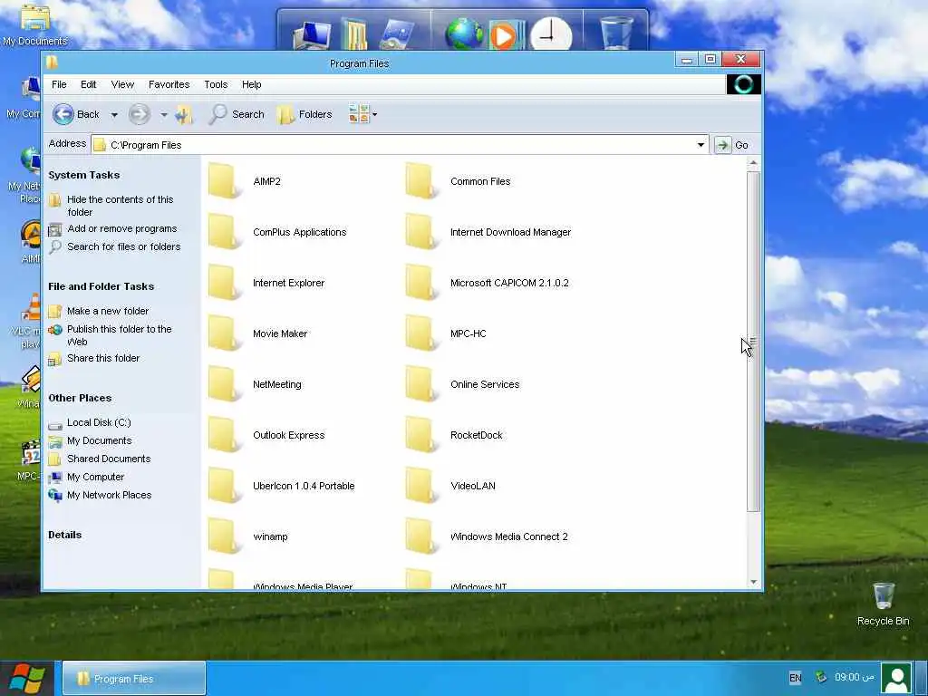Select the NetMeeting folder icon
Screen dimensions: 928x696
coord(225,384)
